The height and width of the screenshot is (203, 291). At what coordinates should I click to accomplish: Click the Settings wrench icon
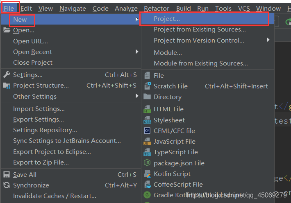pos(7,74)
